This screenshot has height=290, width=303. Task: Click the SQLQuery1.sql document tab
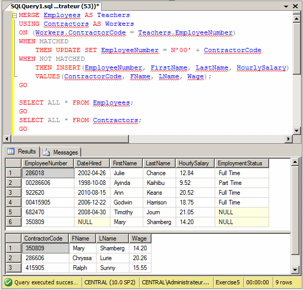pyautogui.click(x=55, y=6)
